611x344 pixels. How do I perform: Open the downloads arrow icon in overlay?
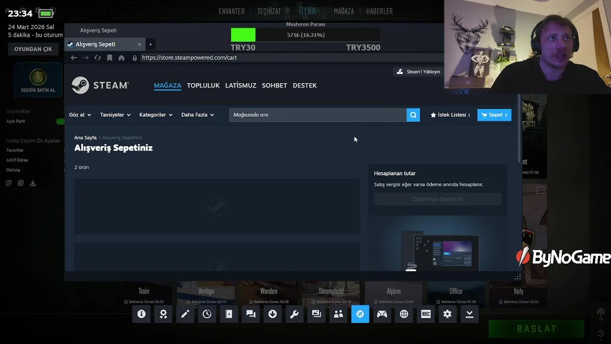point(273,314)
